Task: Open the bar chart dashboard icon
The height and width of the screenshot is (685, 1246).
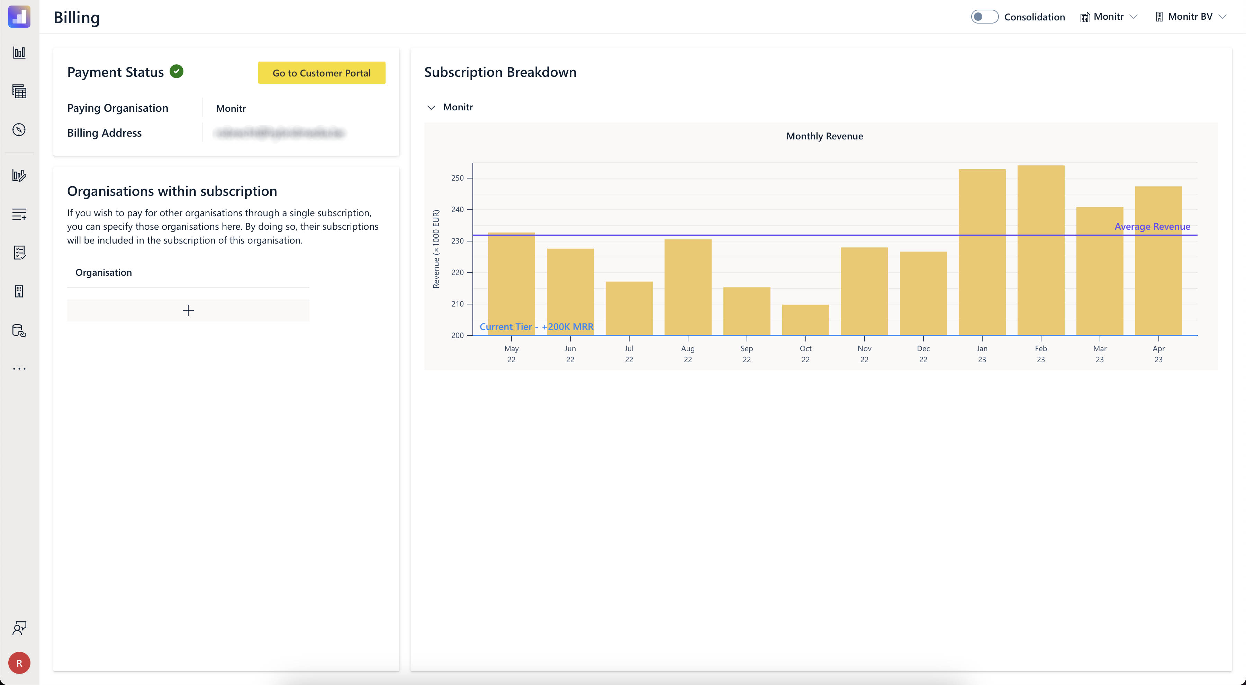Action: tap(19, 53)
